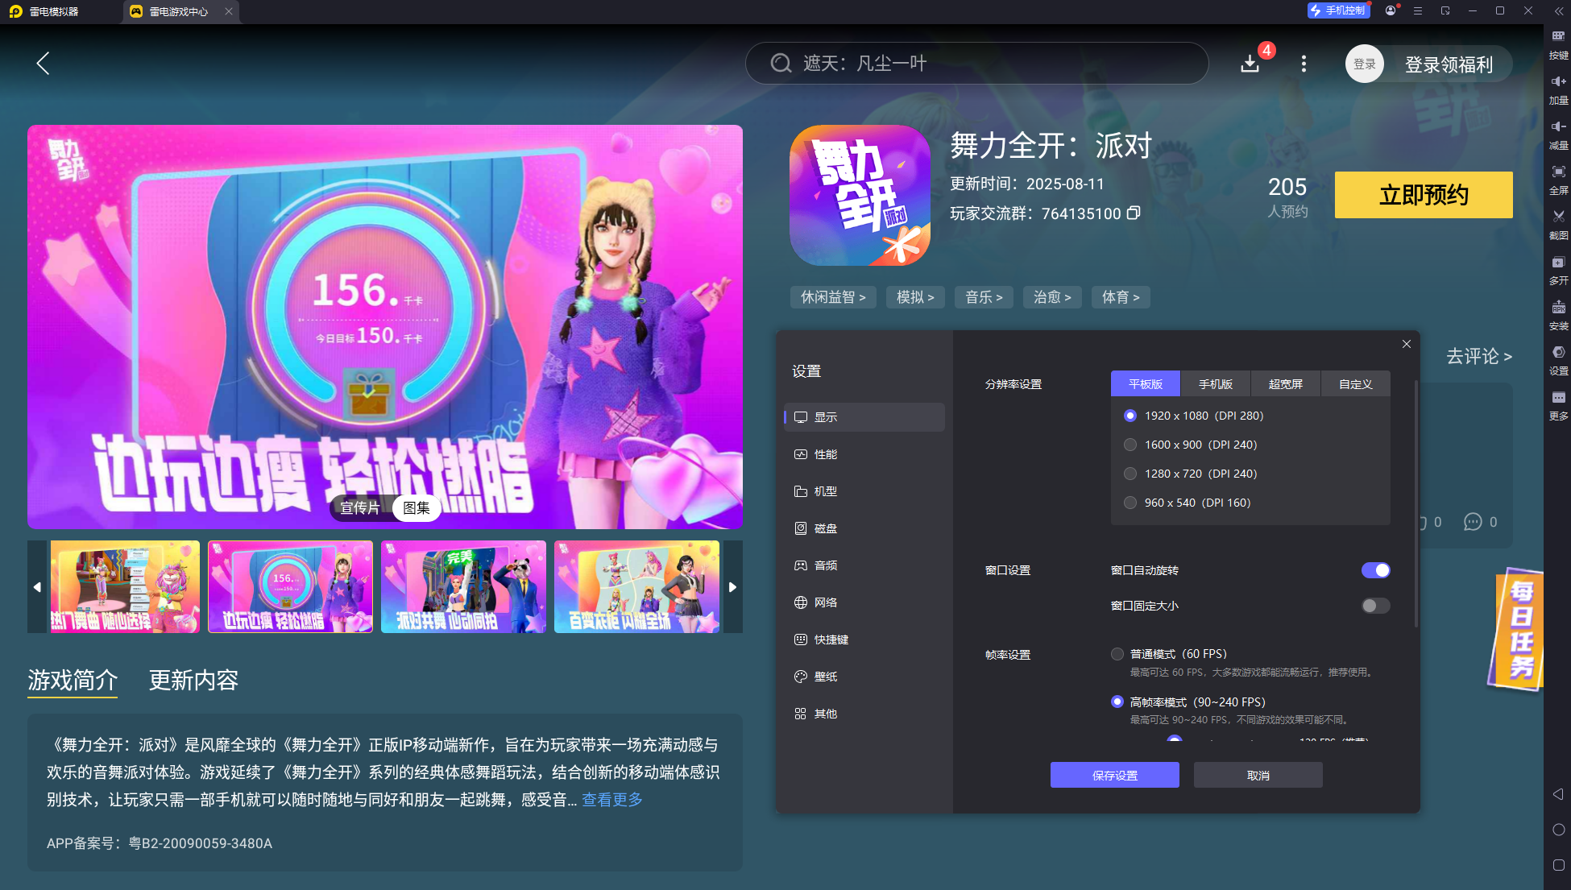Switch to 手机版 resolution preset
The height and width of the screenshot is (890, 1571).
pos(1215,383)
